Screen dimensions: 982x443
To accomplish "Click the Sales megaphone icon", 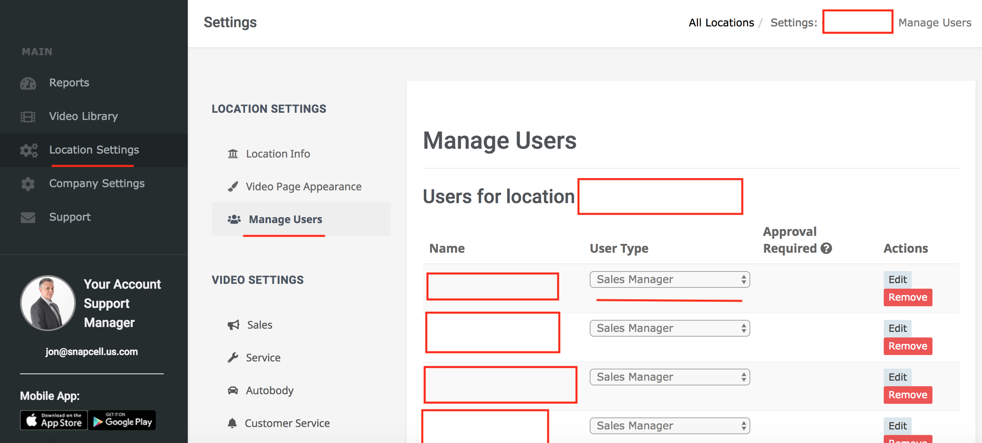I will tap(233, 325).
